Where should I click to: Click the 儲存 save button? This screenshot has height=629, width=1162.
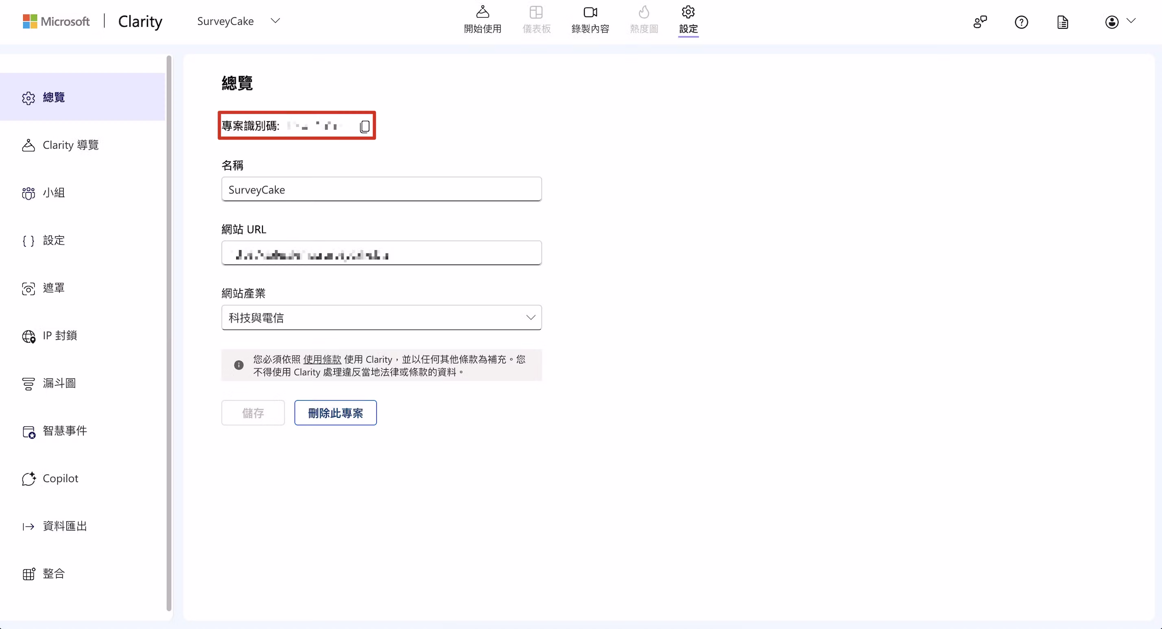tap(253, 413)
